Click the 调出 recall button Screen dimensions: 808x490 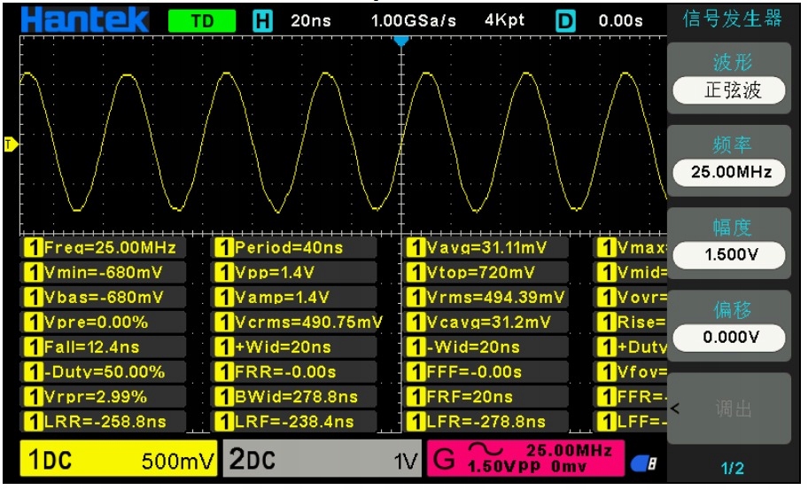point(729,408)
